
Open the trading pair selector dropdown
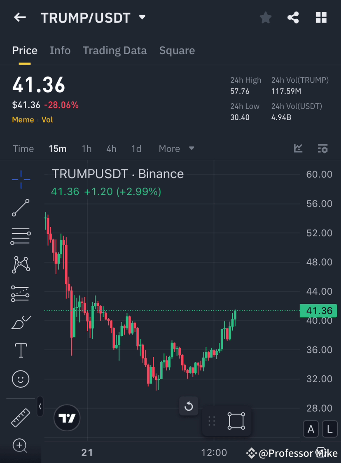click(142, 17)
